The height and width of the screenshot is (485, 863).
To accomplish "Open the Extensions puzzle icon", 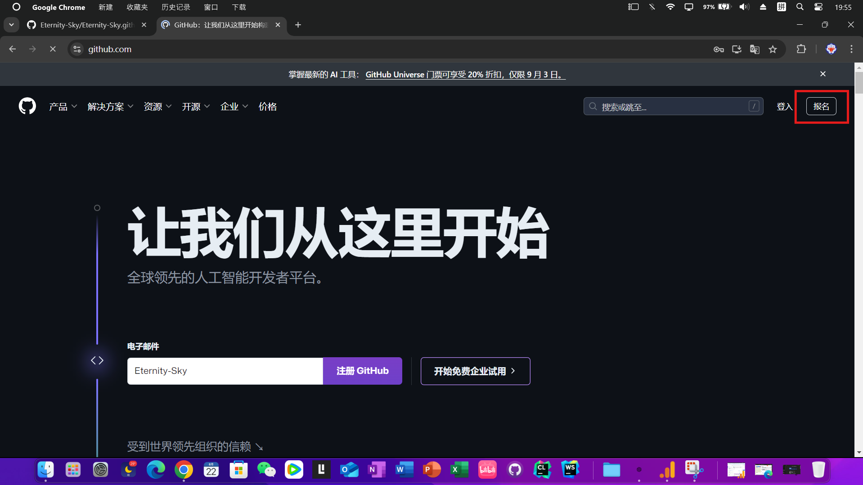I will coord(801,49).
